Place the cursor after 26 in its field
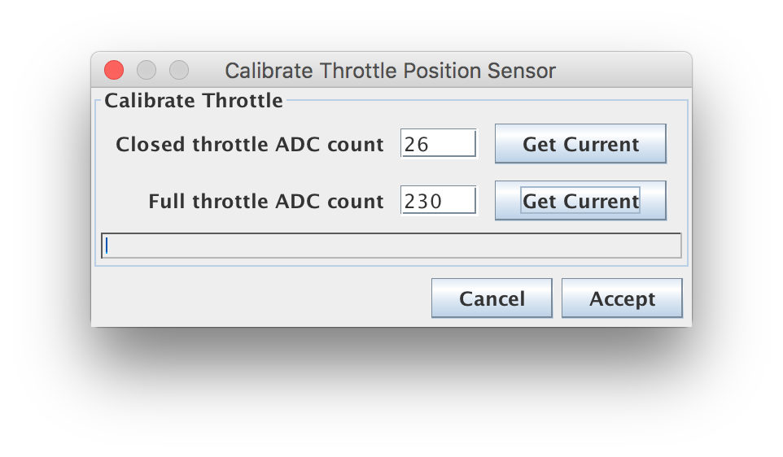The width and height of the screenshot is (783, 457). tap(431, 145)
